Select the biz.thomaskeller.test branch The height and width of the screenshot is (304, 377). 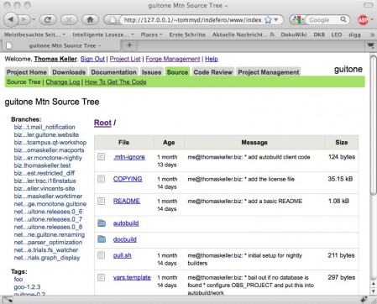[42, 165]
